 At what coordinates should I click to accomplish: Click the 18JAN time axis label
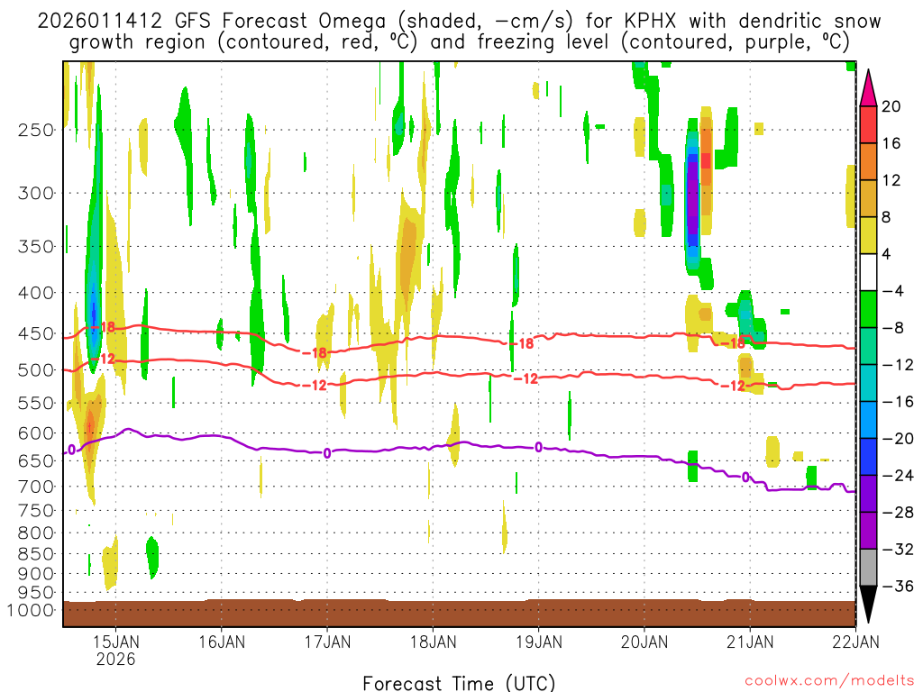[x=434, y=642]
